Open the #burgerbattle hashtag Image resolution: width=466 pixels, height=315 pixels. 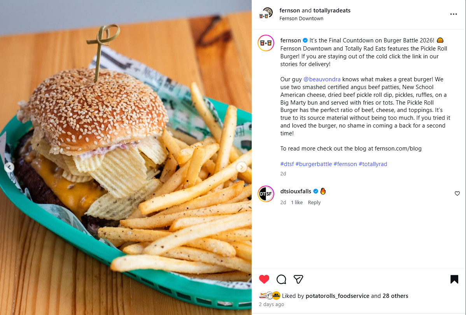pyautogui.click(x=314, y=164)
